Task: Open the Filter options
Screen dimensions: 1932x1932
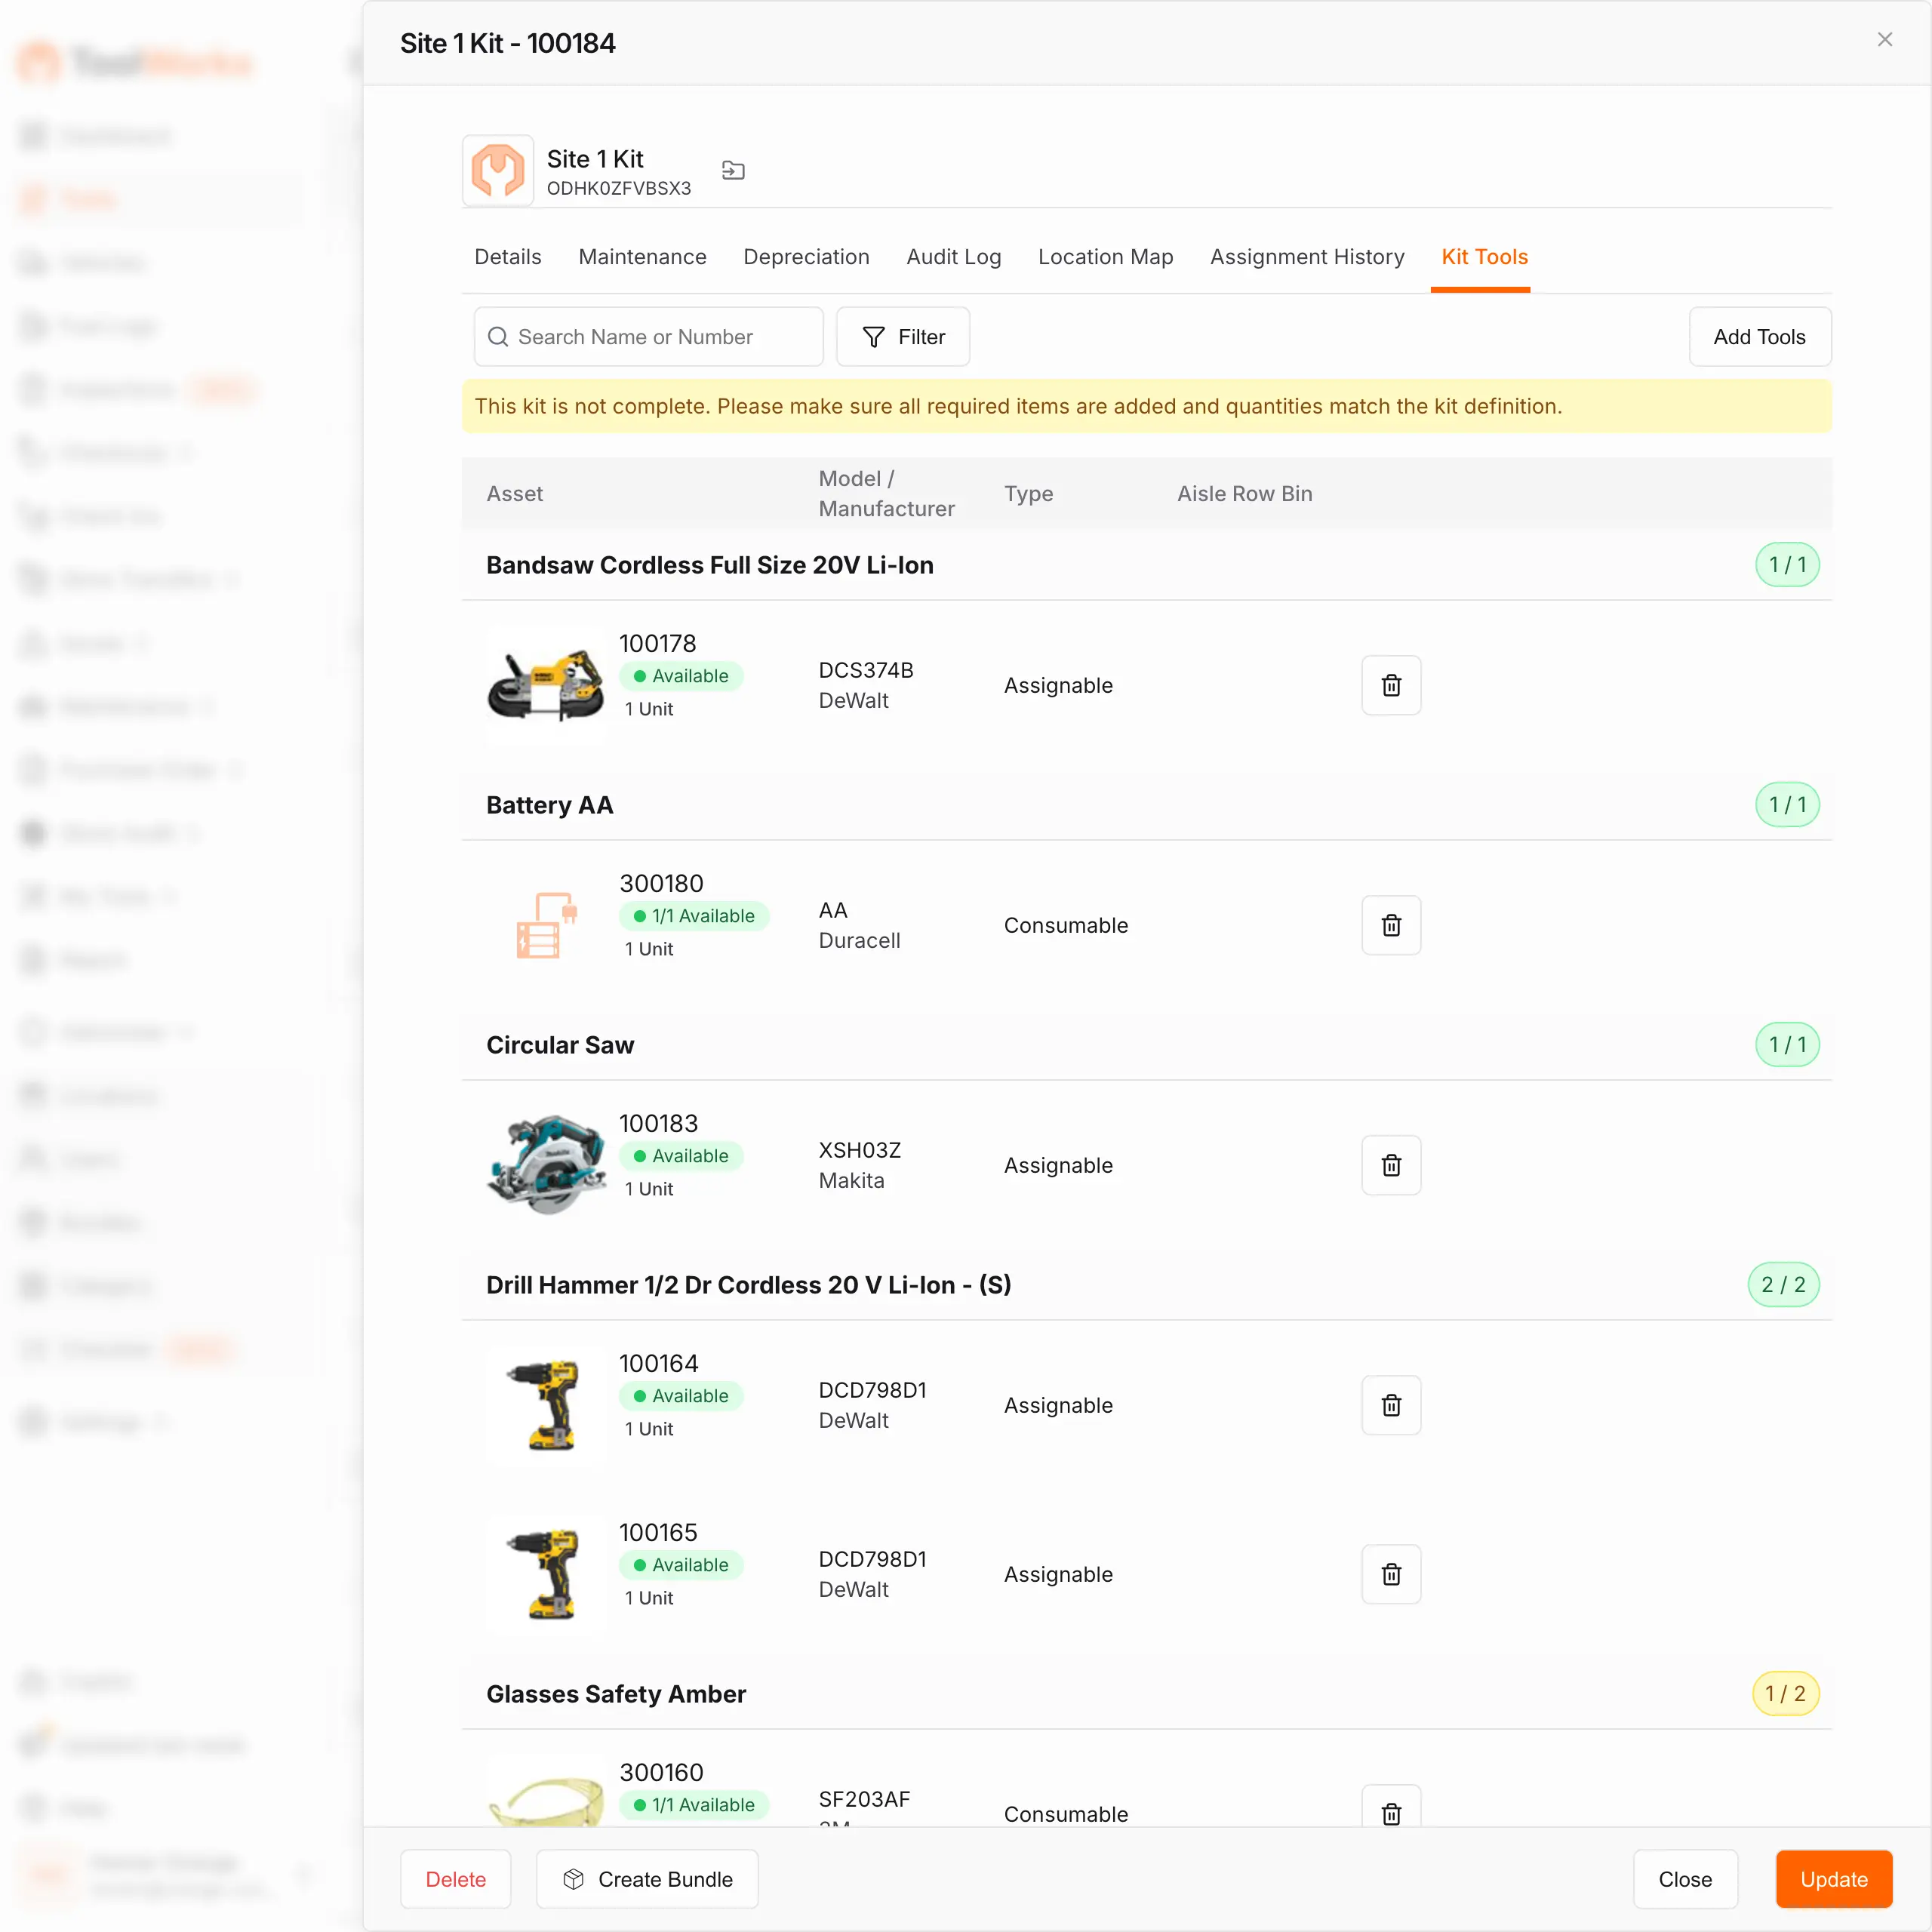Action: coord(903,337)
